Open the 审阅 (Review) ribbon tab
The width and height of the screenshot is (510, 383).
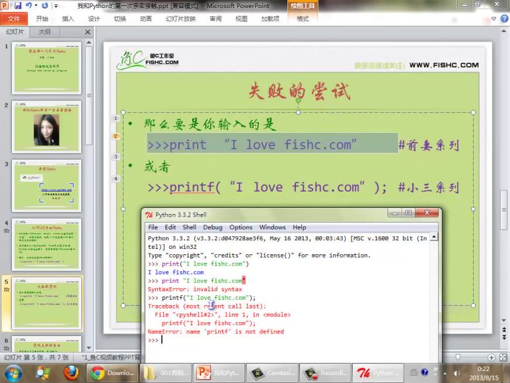[215, 19]
